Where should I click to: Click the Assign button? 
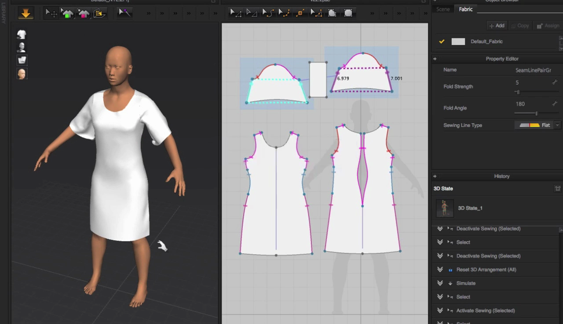(548, 26)
